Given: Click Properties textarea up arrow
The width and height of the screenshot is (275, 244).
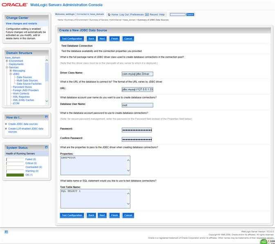Looking at the screenshot, I should [128, 160].
